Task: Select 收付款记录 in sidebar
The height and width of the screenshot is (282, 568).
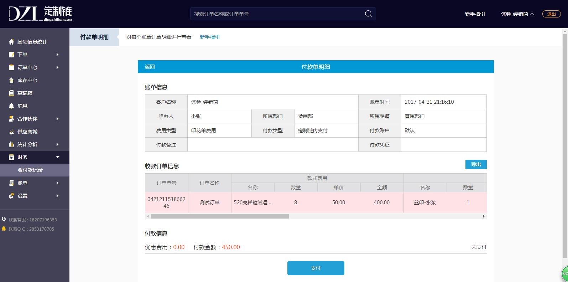Action: (x=30, y=170)
